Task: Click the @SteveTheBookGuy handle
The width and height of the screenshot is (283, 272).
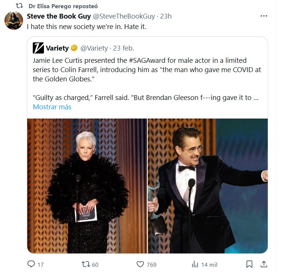Action: coord(124,16)
